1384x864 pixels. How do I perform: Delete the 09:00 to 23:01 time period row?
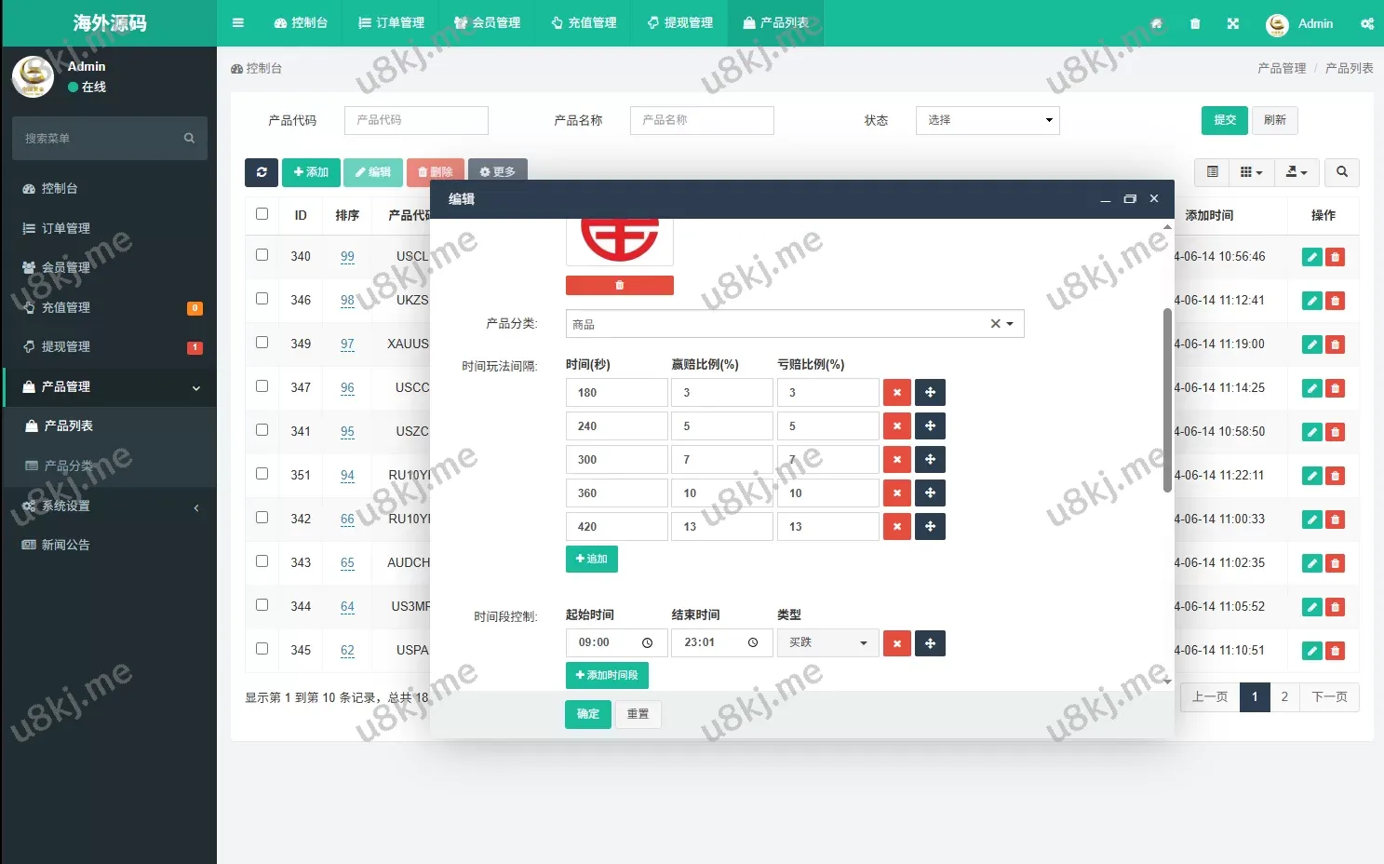896,643
